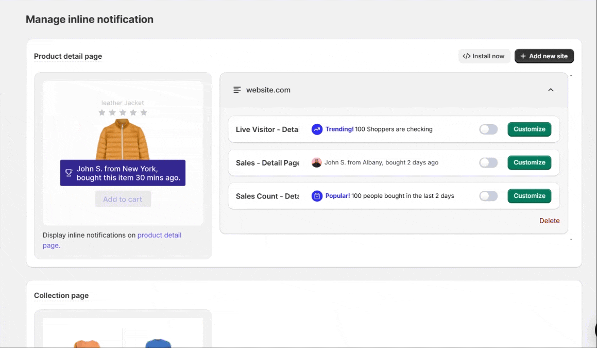The width and height of the screenshot is (597, 348).
Task: Click the star rating under leather Jacket
Action: tap(123, 112)
